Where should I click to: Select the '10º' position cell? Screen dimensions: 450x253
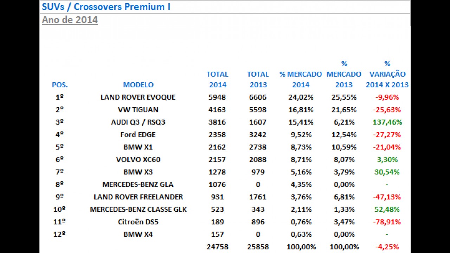coord(60,209)
